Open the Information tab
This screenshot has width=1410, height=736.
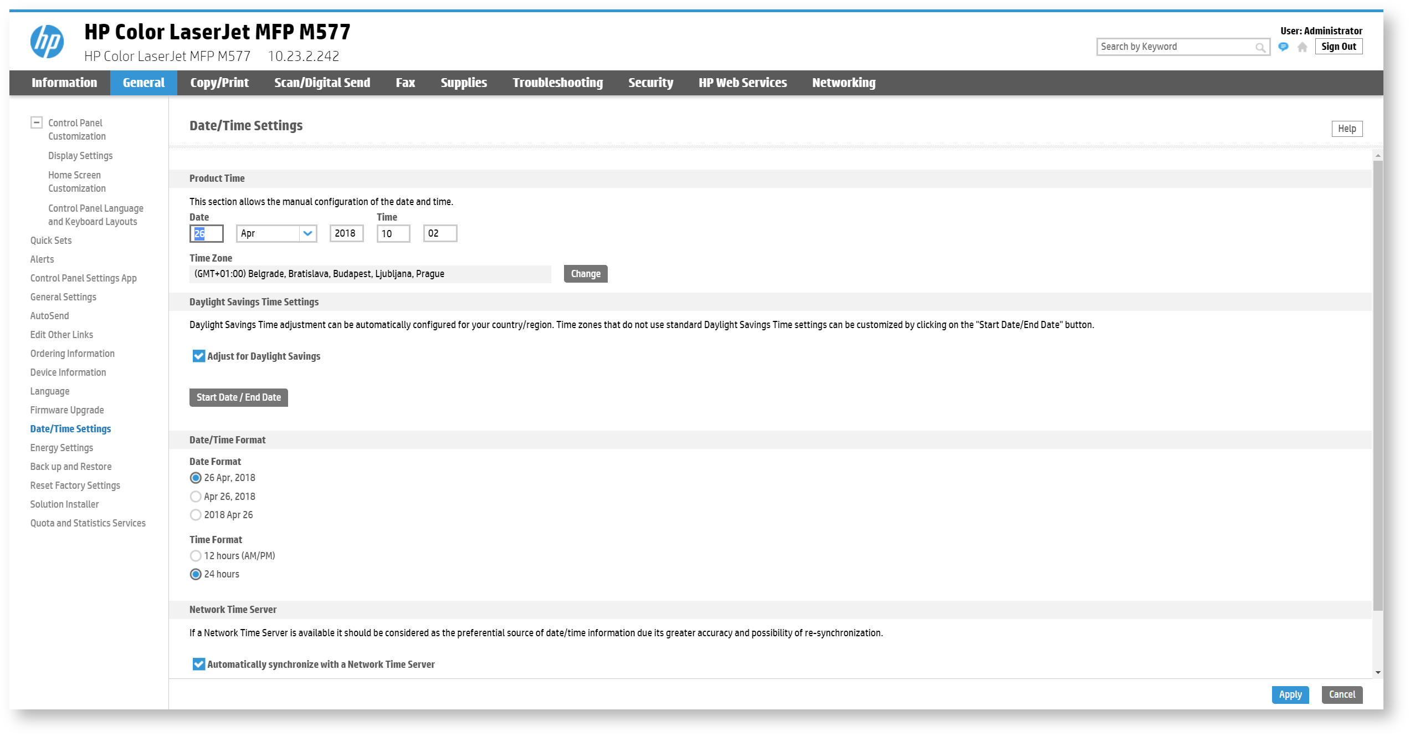64,83
